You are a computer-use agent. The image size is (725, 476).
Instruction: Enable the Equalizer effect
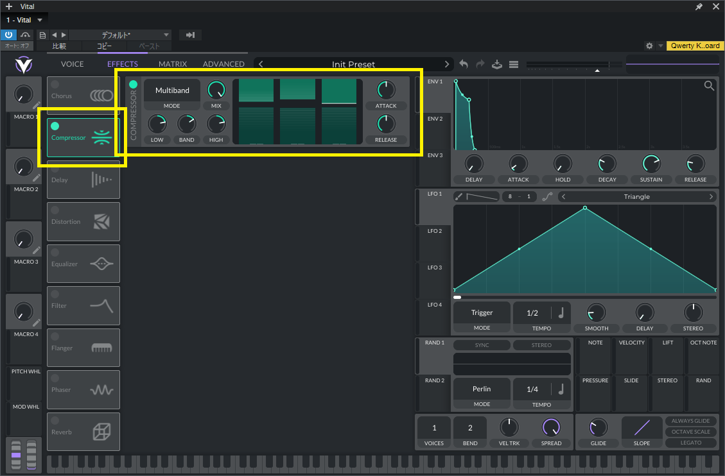55,253
